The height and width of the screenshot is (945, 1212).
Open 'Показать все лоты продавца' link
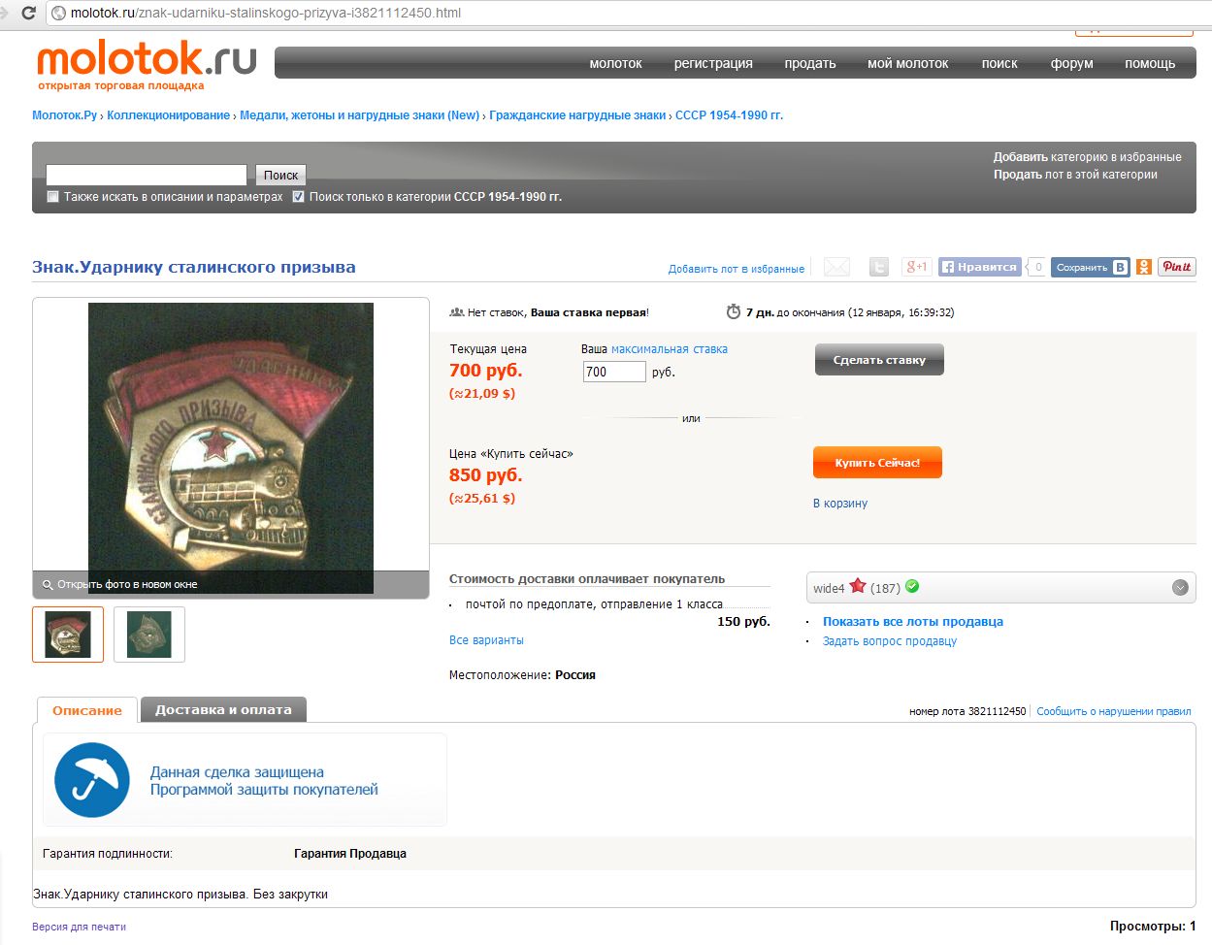pyautogui.click(x=913, y=622)
